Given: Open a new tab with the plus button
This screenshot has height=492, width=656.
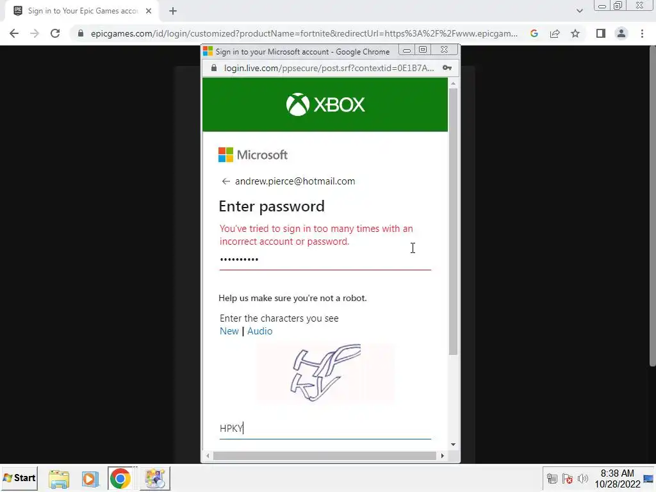Looking at the screenshot, I should [173, 12].
